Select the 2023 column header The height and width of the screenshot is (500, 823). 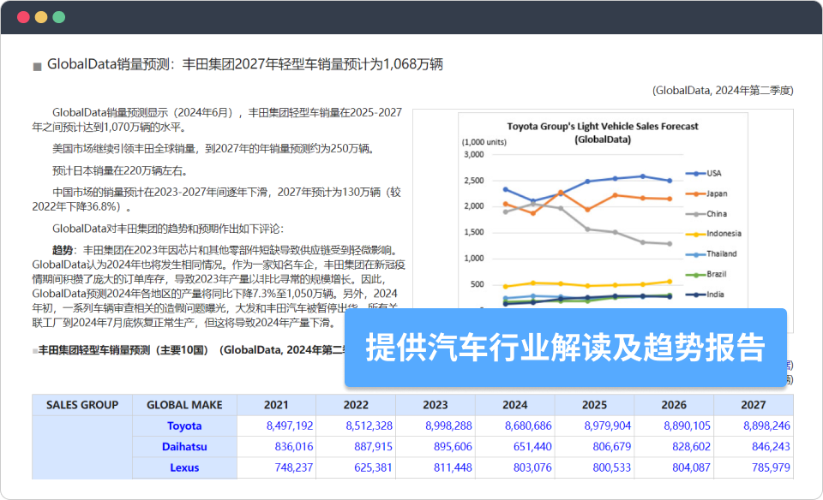[x=436, y=405]
